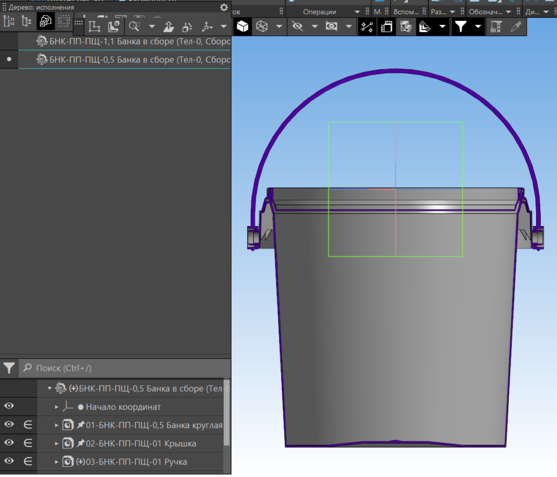Open tree panel settings gear
The height and width of the screenshot is (477, 557).
(x=224, y=7)
